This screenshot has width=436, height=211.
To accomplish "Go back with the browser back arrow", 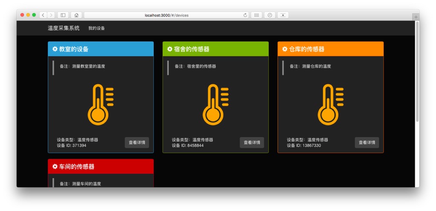I will coord(43,15).
